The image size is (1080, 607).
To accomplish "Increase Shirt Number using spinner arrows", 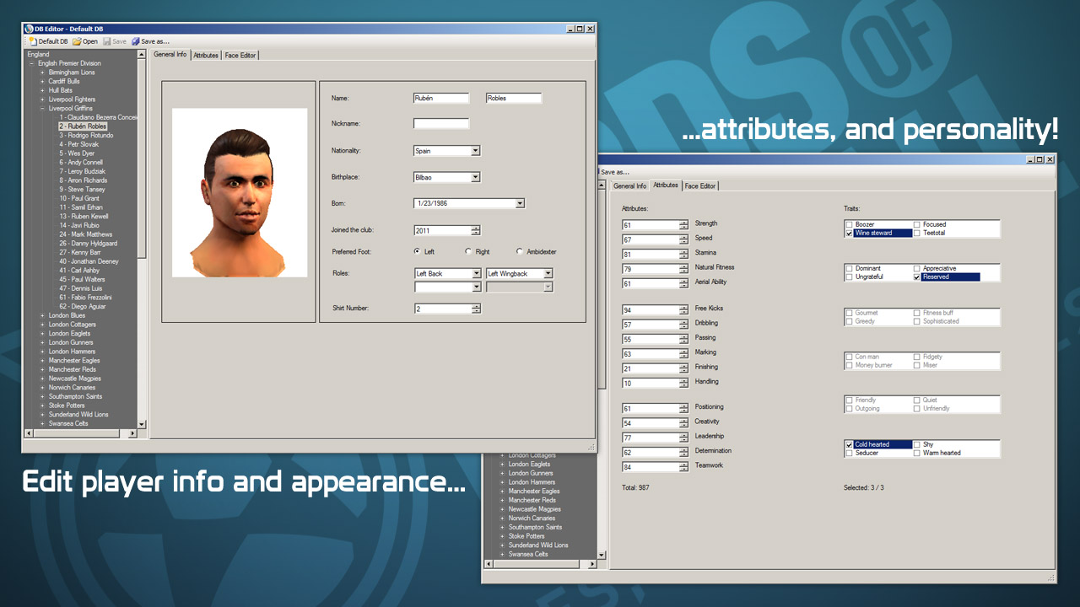I will [x=476, y=306].
